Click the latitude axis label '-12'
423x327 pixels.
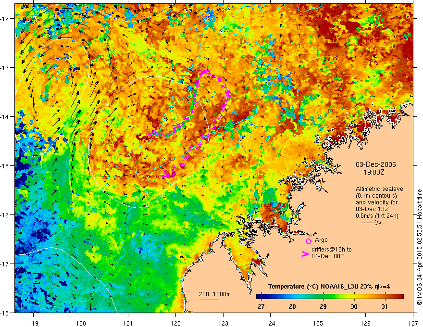click(5, 19)
